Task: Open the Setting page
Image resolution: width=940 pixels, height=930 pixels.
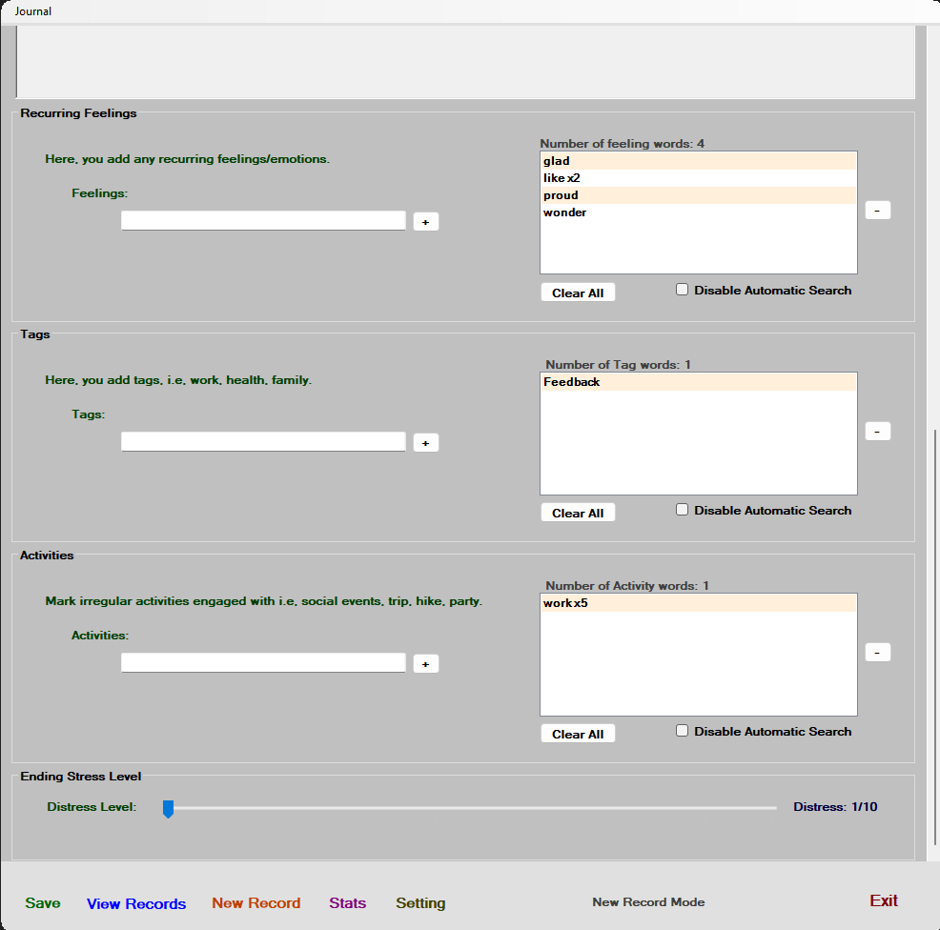Action: point(420,903)
